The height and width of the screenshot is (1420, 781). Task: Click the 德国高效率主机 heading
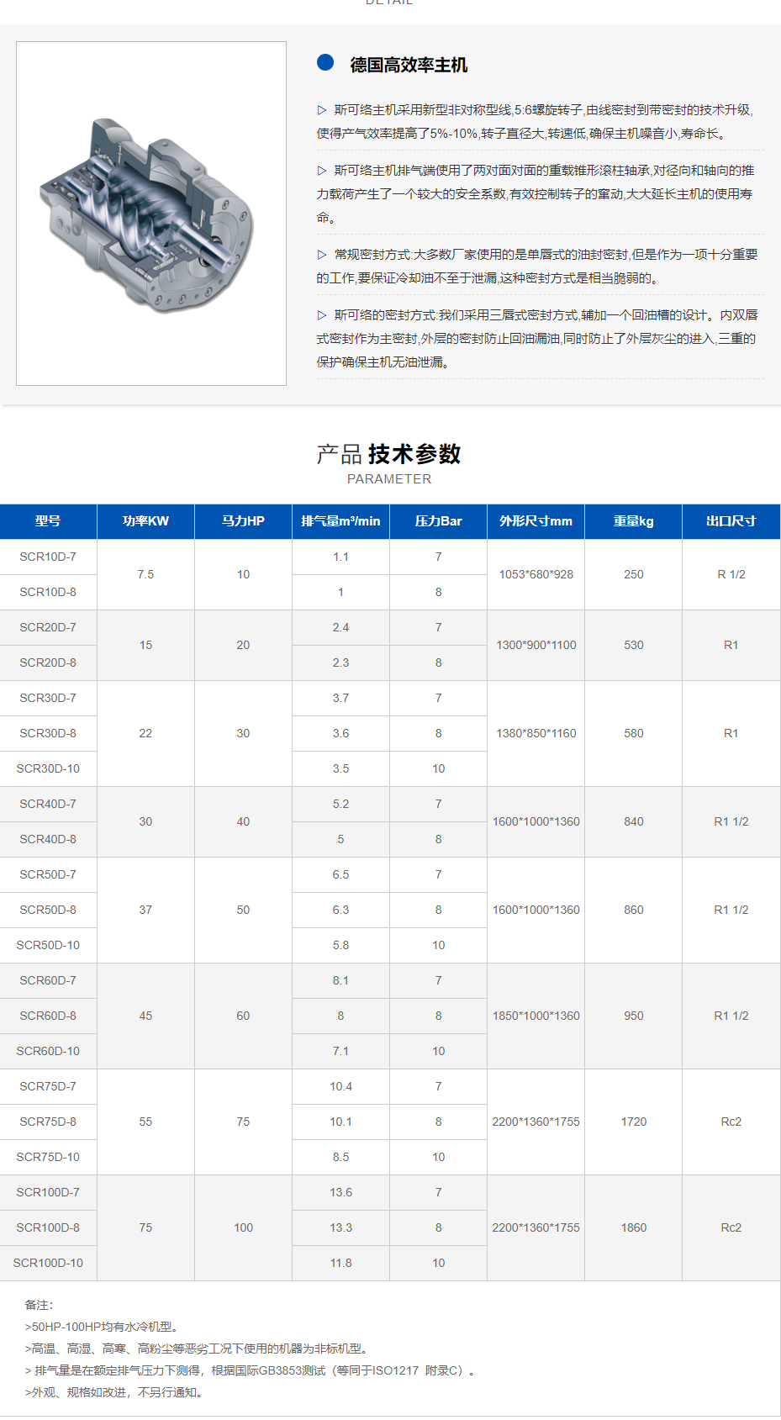(409, 65)
